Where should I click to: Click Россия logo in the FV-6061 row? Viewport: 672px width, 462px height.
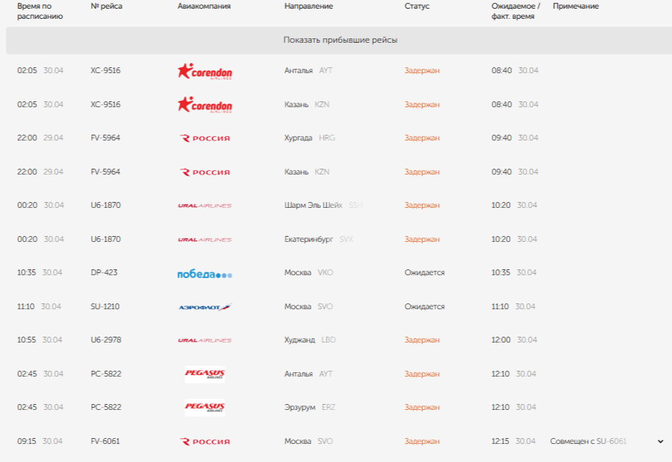(204, 442)
